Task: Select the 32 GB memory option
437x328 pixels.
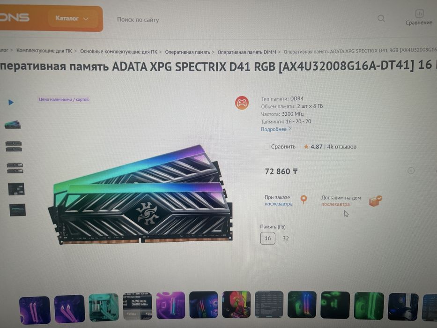Action: click(286, 239)
